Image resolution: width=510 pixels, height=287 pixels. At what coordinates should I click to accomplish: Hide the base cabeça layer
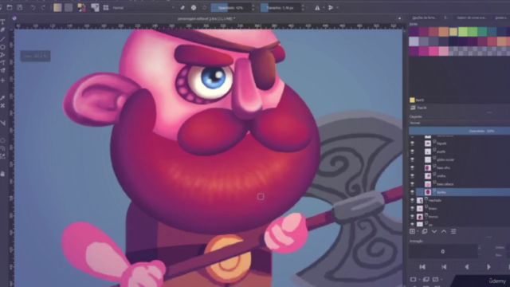tap(412, 184)
